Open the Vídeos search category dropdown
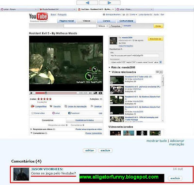 (103, 26)
